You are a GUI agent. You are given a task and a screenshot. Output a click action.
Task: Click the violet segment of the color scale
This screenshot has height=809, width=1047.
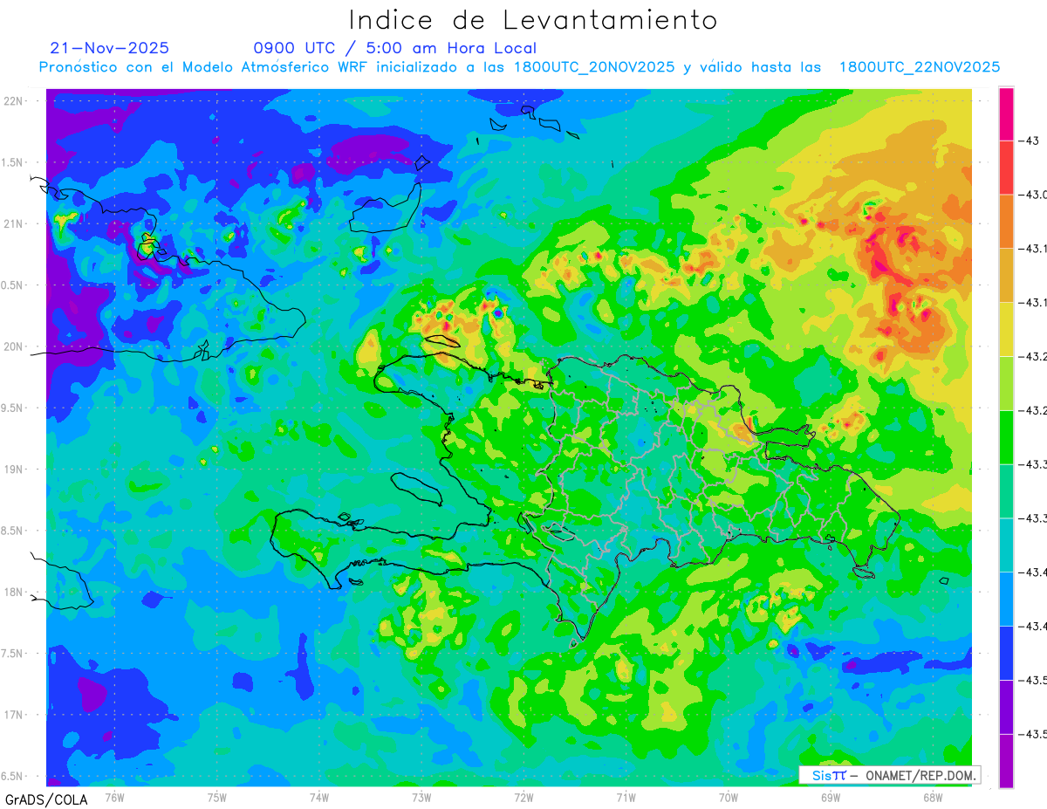tap(1006, 707)
